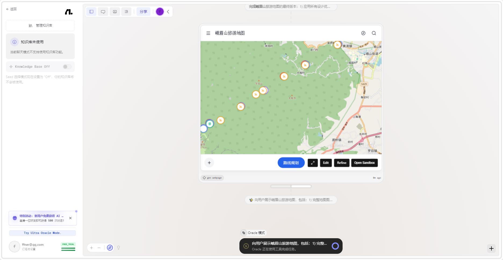Click the lightbulb hint icon
The height and width of the screenshot is (260, 503).
[118, 248]
